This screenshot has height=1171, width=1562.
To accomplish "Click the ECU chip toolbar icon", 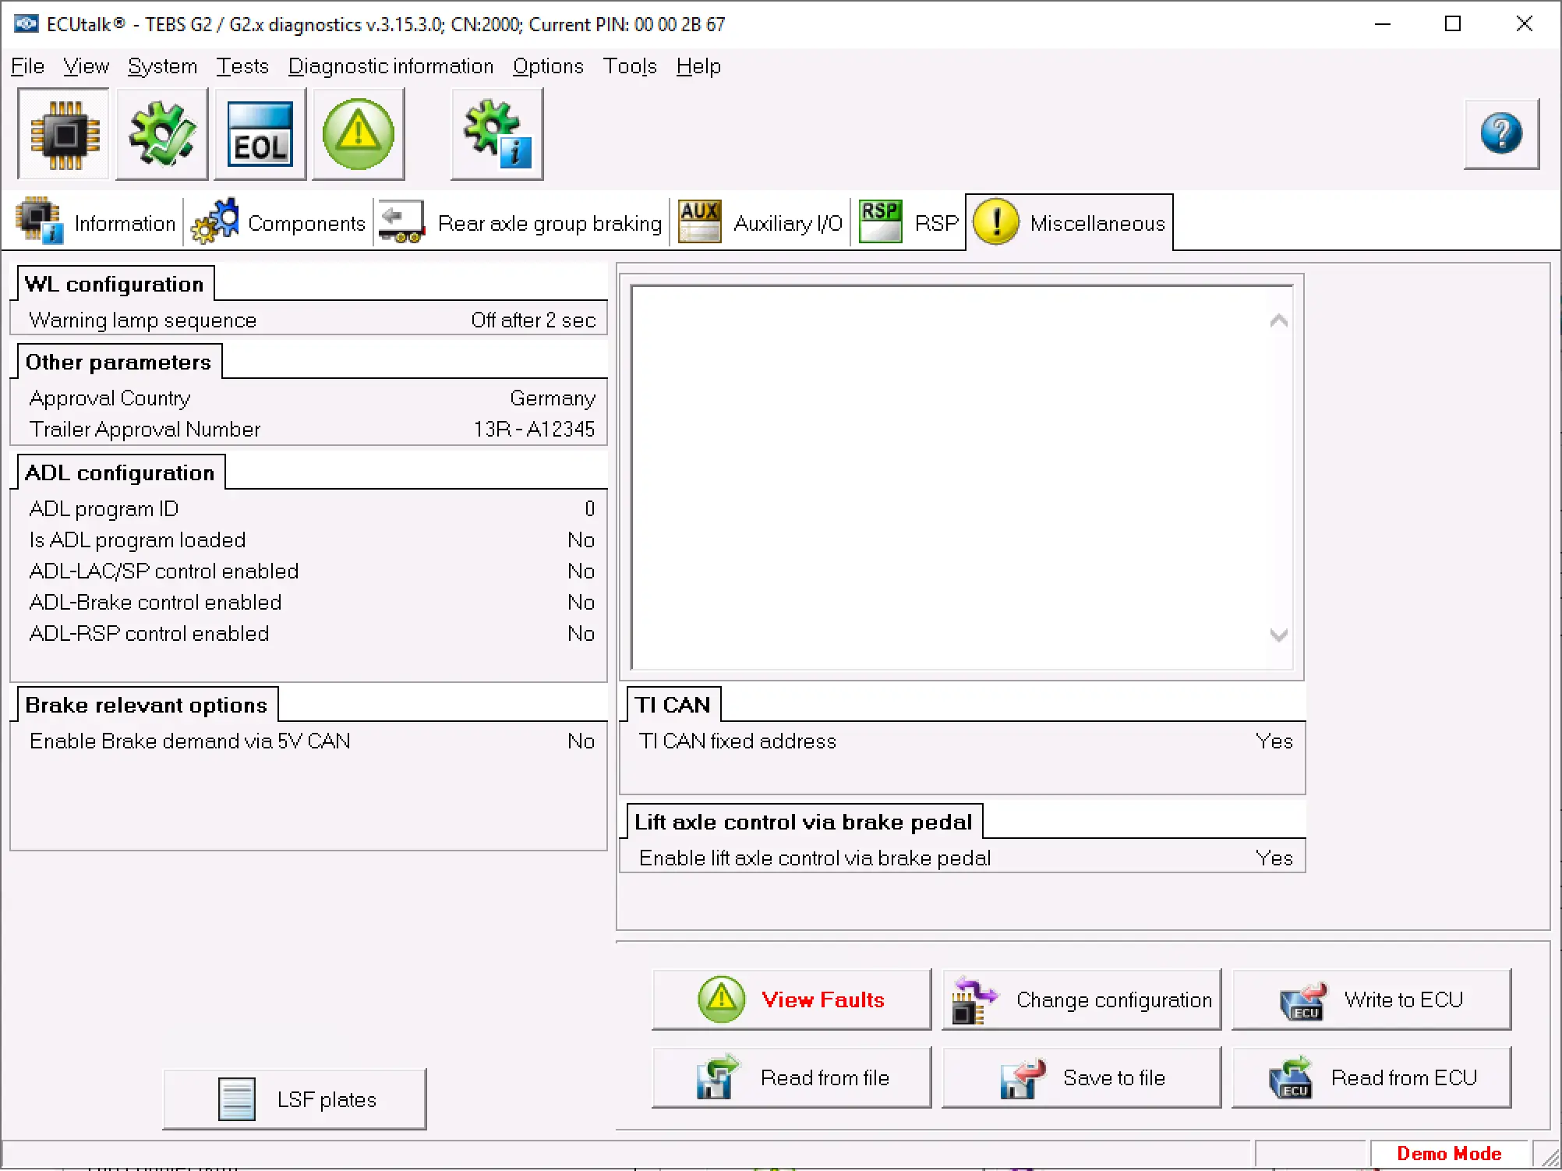I will click(64, 134).
